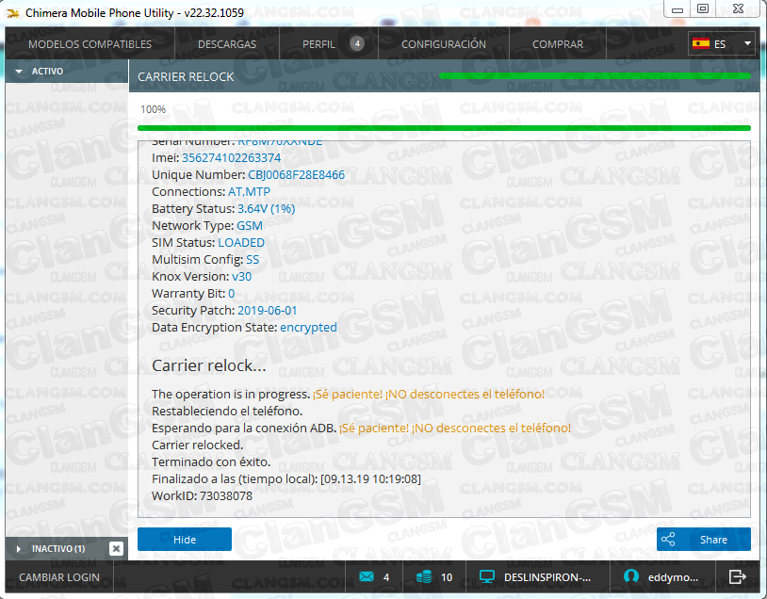This screenshot has height=599, width=767.
Task: Collapse the ACTIVO section
Action: tap(67, 72)
